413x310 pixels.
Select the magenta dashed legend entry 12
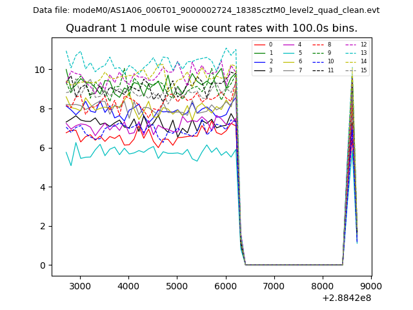point(352,45)
